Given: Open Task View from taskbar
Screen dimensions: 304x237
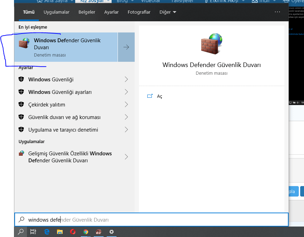Looking at the screenshot, I should [x=33, y=231].
